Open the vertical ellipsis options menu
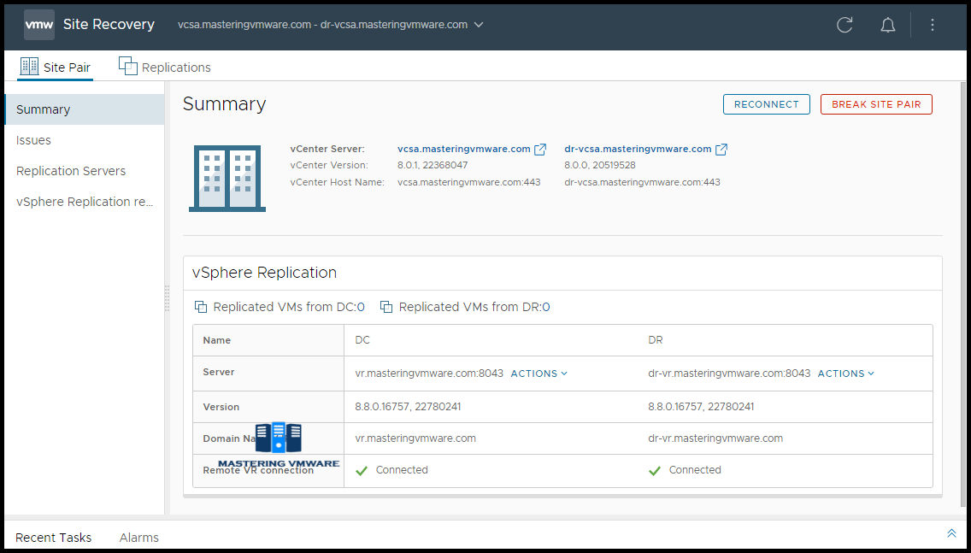 (932, 25)
